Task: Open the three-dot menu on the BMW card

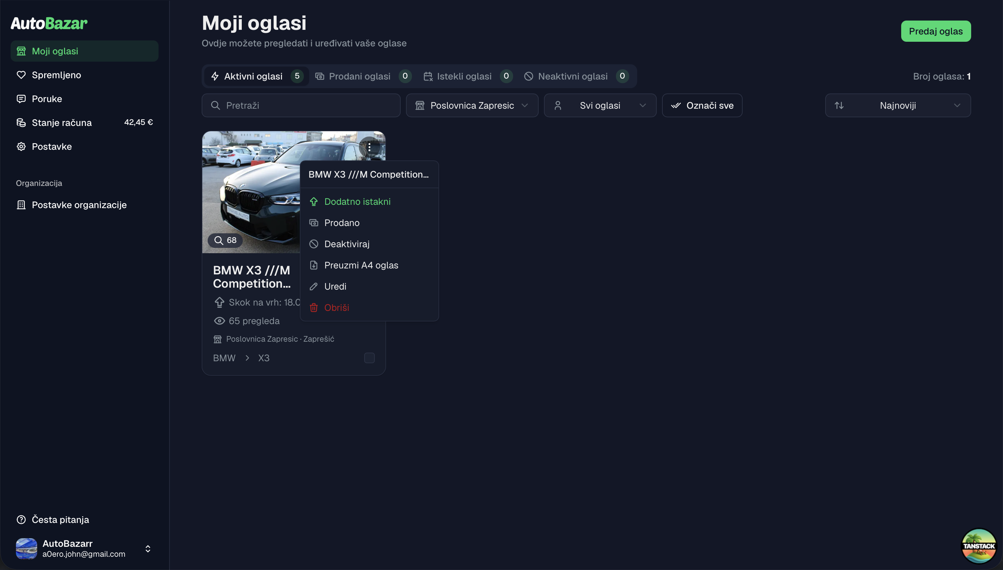Action: pos(369,147)
